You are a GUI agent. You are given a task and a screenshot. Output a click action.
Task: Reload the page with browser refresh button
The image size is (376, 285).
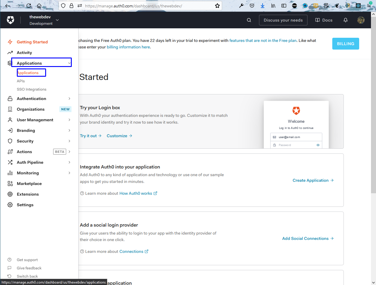(x=29, y=6)
